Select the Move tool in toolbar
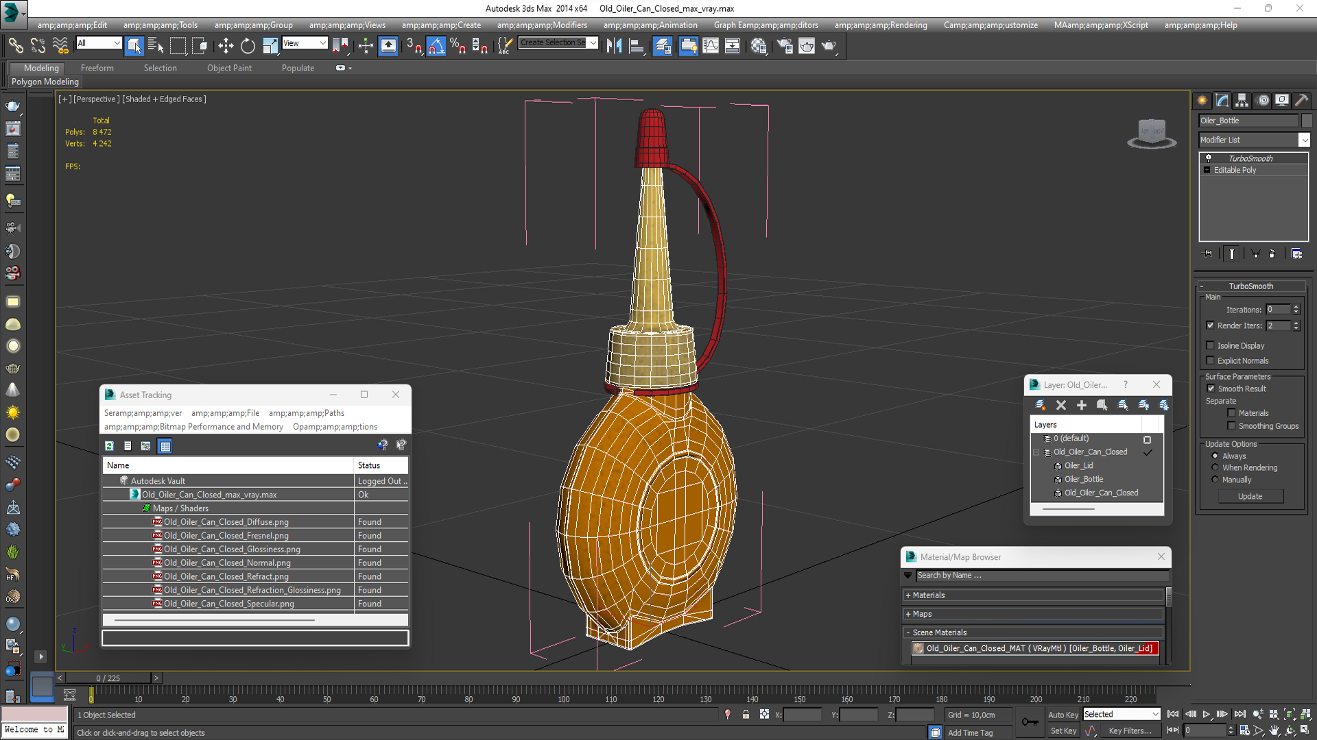1317x740 pixels. [224, 46]
